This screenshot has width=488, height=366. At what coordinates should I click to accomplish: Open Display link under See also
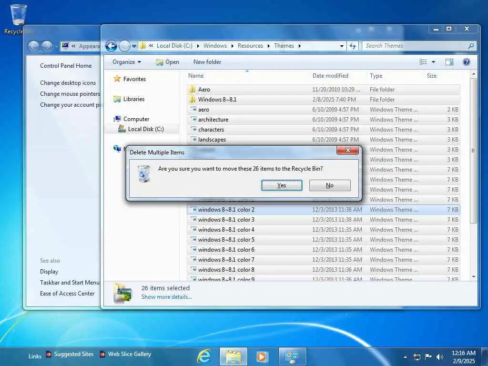pos(49,271)
